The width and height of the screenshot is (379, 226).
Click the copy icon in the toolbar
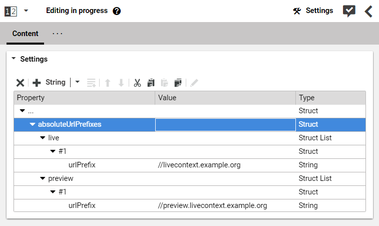click(151, 83)
